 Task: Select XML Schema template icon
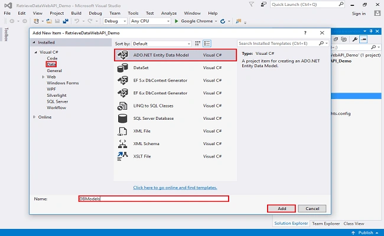coord(122,144)
